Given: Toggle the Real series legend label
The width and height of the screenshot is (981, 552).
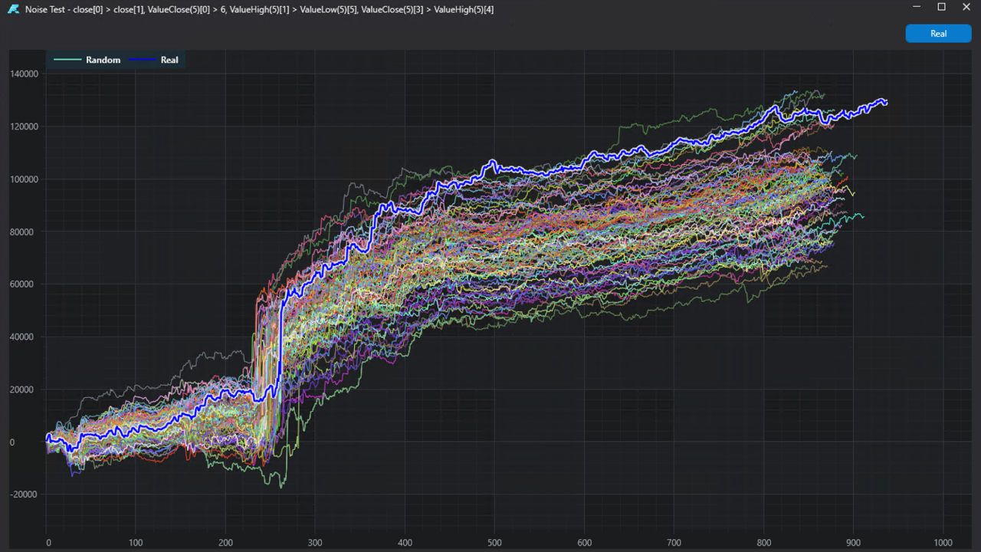Looking at the screenshot, I should point(169,60).
